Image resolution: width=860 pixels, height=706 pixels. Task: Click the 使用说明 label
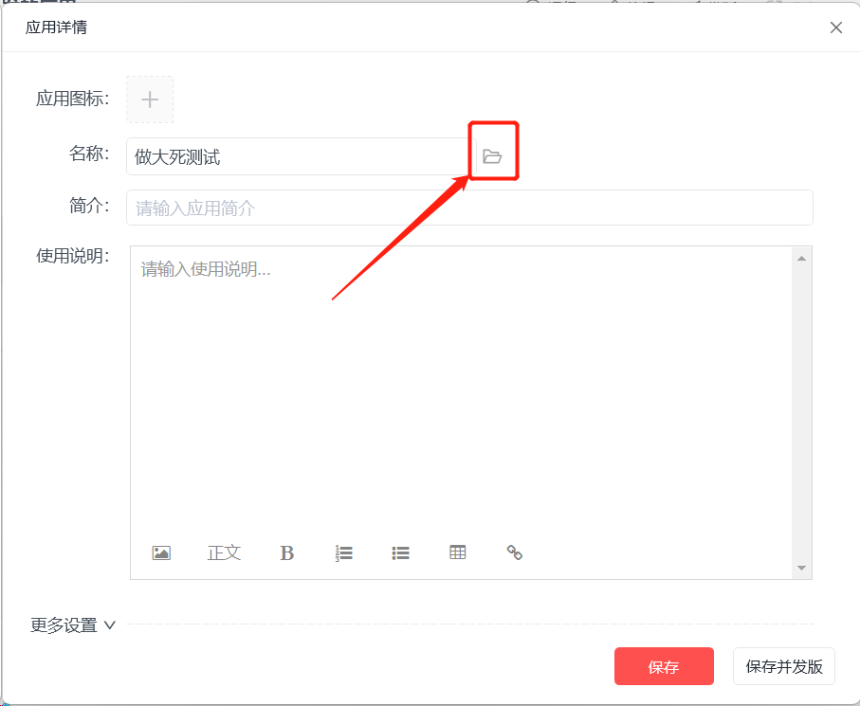pos(72,256)
